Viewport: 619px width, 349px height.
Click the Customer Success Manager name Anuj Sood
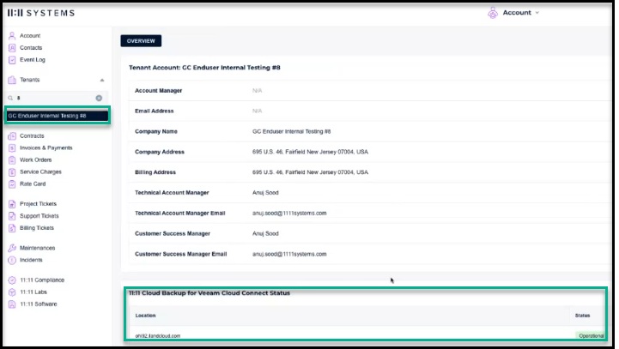click(x=265, y=233)
